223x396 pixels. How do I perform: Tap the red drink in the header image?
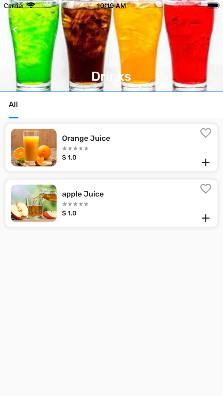pyautogui.click(x=190, y=45)
